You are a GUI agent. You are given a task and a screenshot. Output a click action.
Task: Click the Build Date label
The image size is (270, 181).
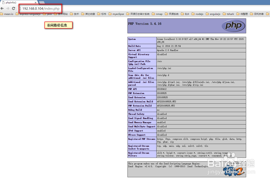pyautogui.click(x=134, y=46)
